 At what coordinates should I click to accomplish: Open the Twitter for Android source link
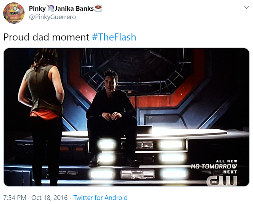(100, 198)
